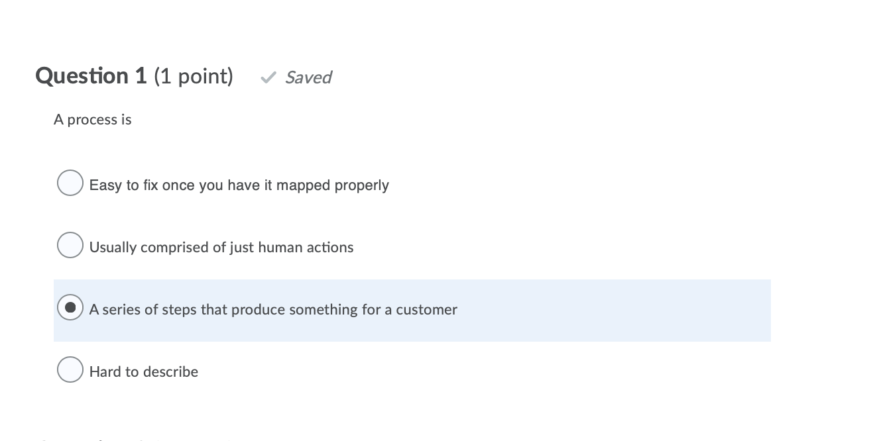Click label 'A series of steps that produce something'

273,309
